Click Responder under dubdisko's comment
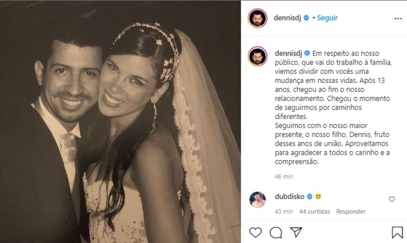This screenshot has height=243, width=407. tap(351, 212)
